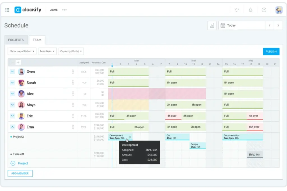287x191 pixels.
Task: Click the Assigned column header
Action: click(x=84, y=62)
